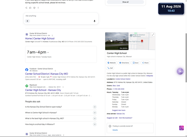Image resolution: width=187 pixels, height=137 pixels.
Task: Click the Facebook favicon for Center School District
Action: point(27,70)
